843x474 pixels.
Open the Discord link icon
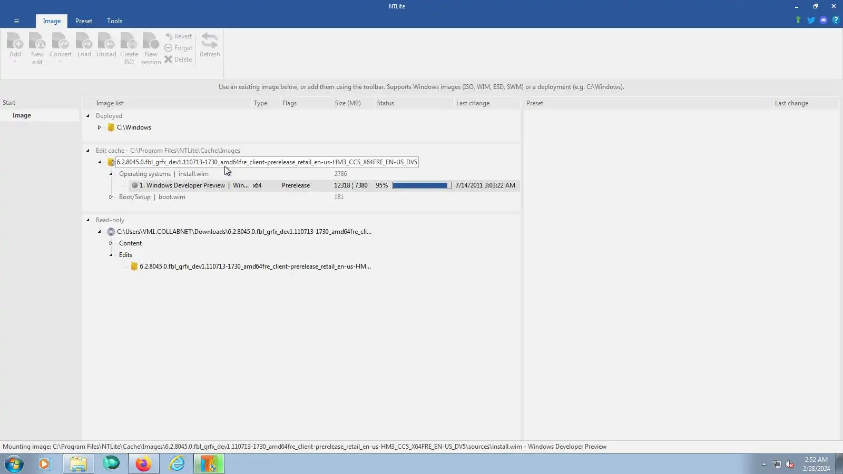[x=824, y=20]
